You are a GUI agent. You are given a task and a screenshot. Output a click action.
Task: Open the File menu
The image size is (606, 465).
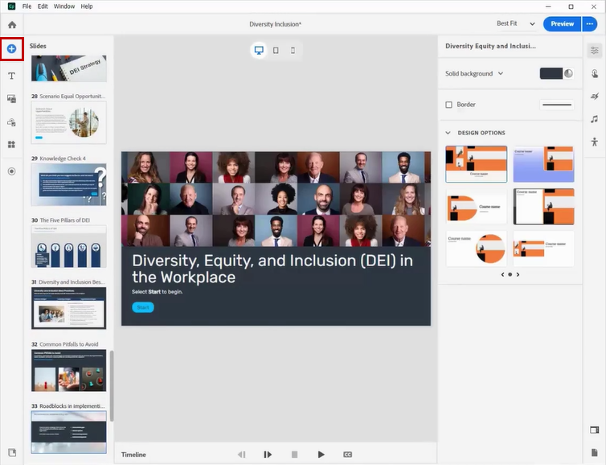[x=27, y=6]
